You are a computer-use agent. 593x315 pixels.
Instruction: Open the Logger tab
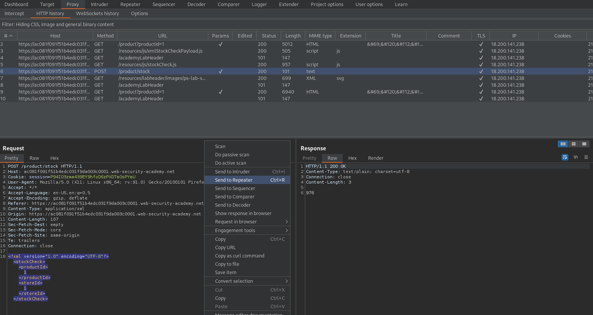[x=259, y=5]
